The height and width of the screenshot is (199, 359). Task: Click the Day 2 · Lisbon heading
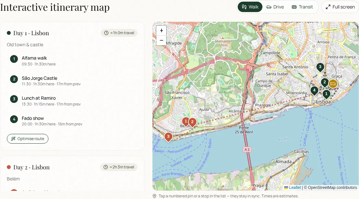[x=31, y=167]
